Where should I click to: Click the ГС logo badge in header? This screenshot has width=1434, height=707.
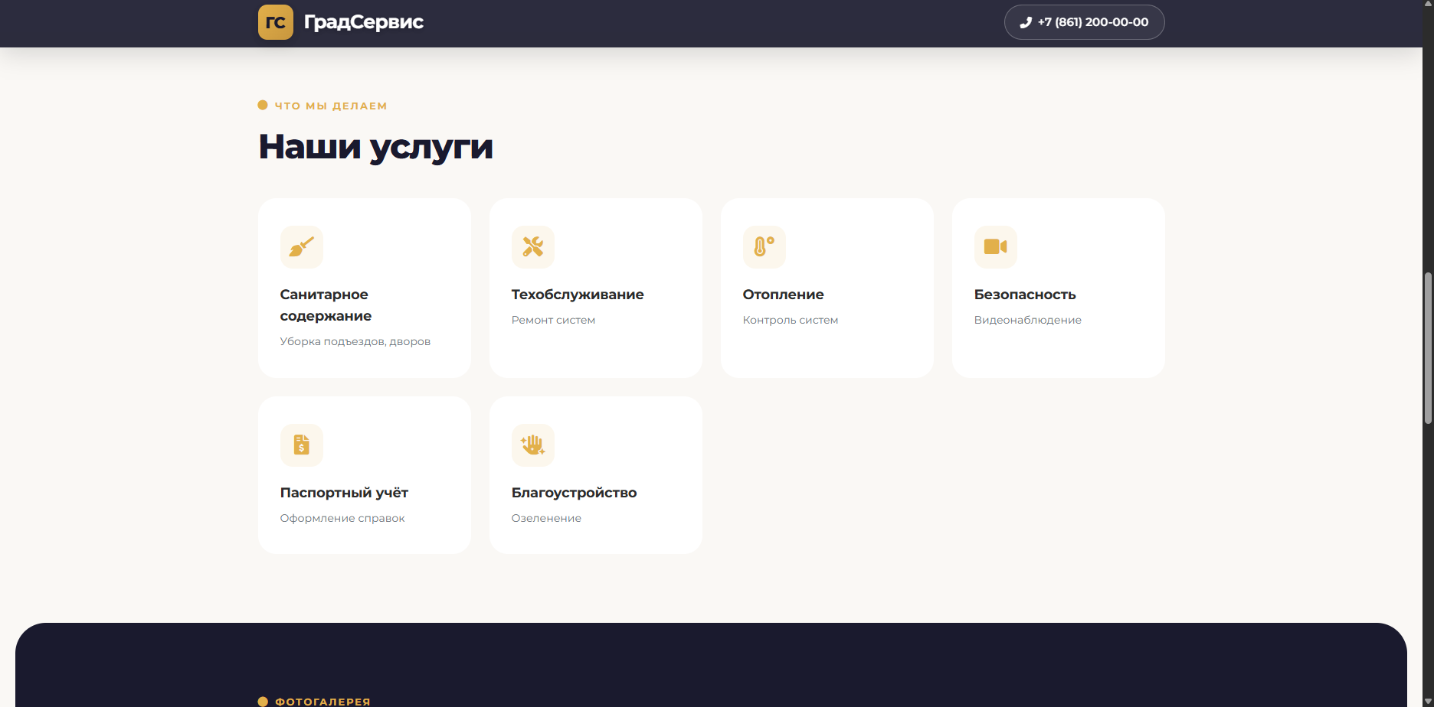[x=276, y=22]
